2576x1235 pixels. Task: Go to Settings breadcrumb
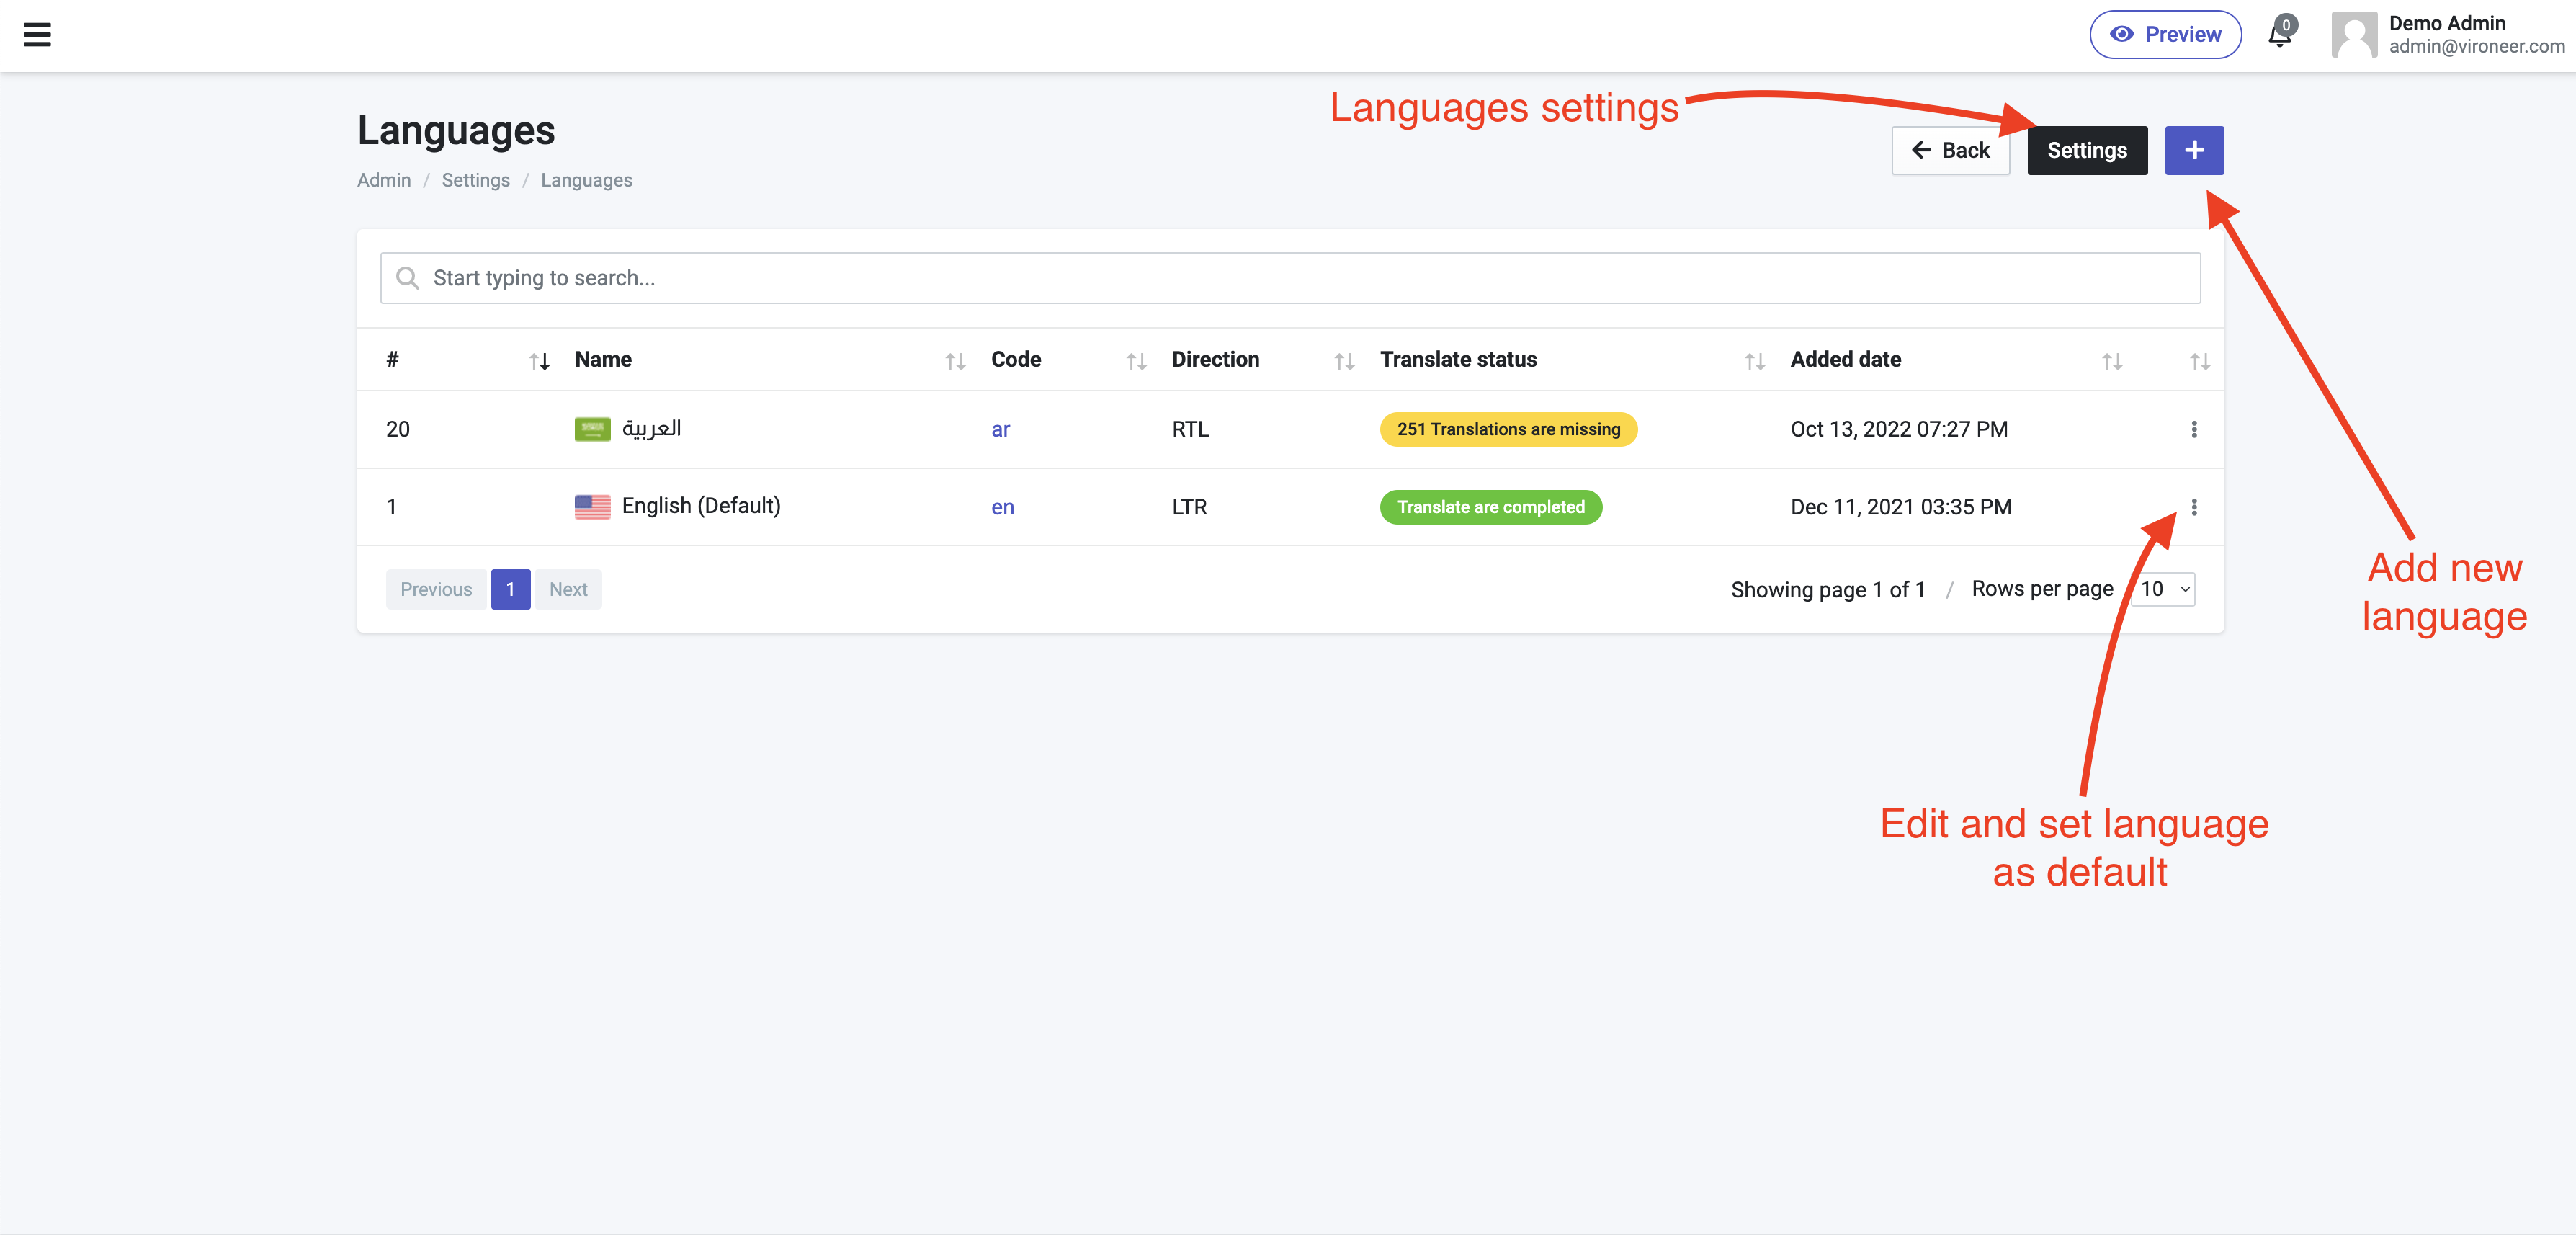475,180
